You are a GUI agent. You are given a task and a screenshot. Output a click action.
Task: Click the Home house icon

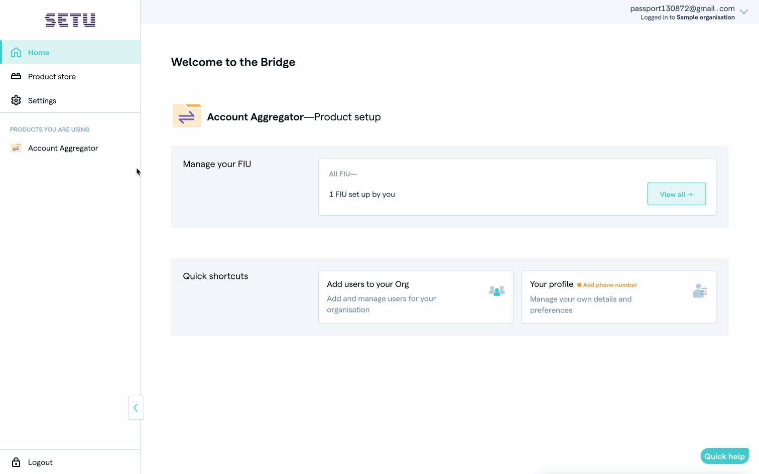tap(16, 52)
